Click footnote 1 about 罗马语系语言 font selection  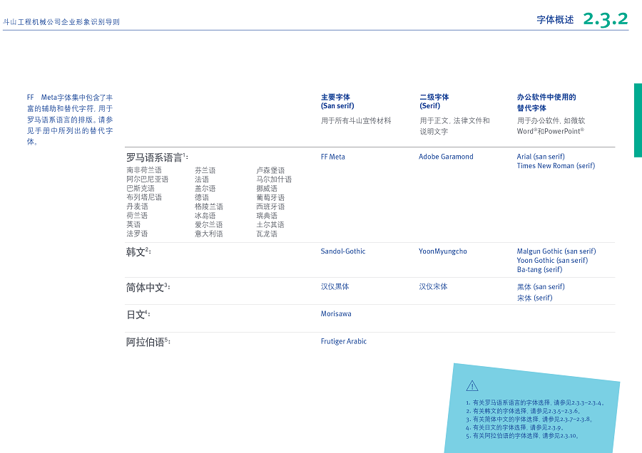click(535, 402)
